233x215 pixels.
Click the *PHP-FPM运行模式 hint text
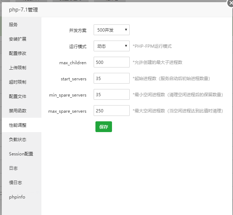tap(152, 46)
